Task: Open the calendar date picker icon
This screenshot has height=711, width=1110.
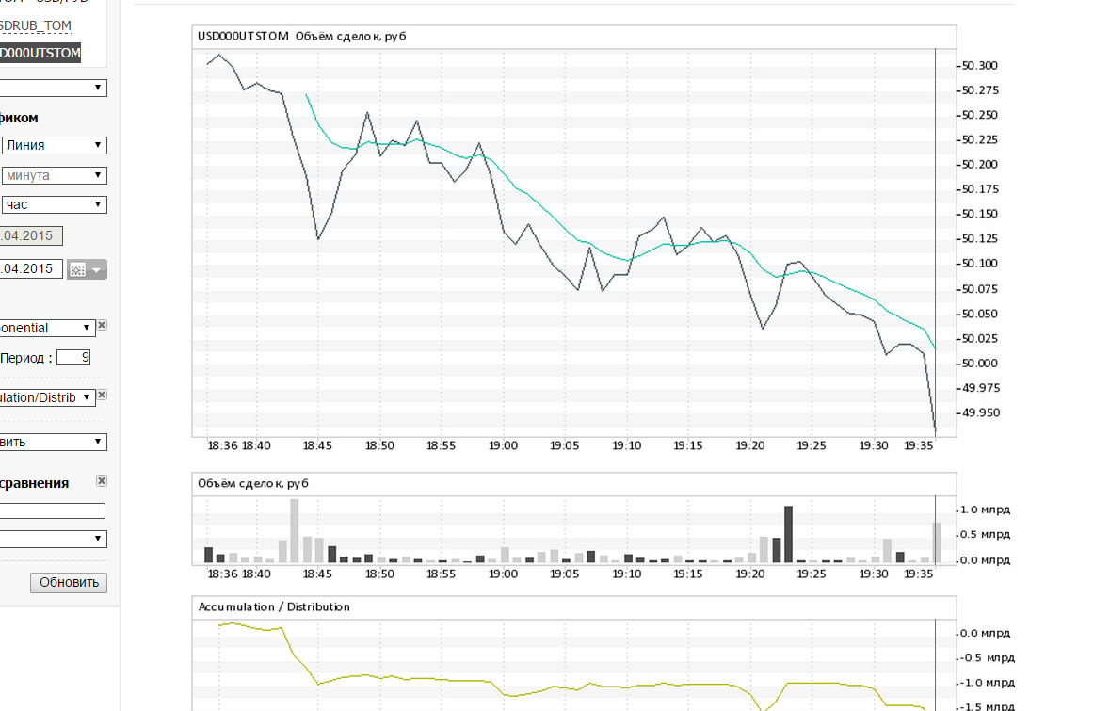Action: 87,269
